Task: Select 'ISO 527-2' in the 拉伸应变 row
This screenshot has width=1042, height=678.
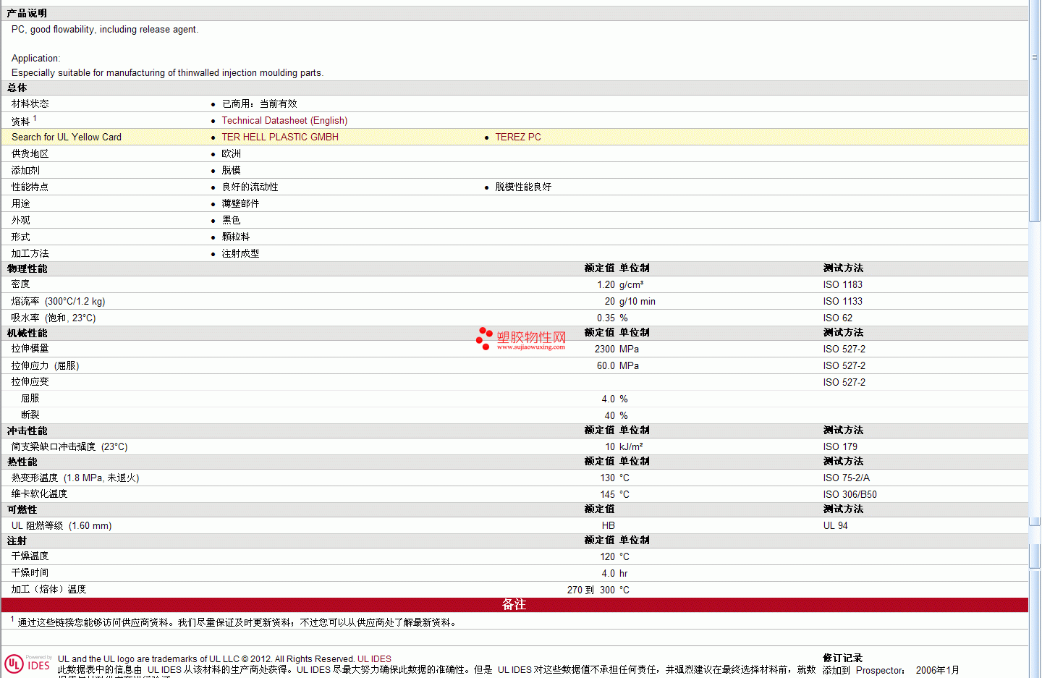Action: click(844, 383)
